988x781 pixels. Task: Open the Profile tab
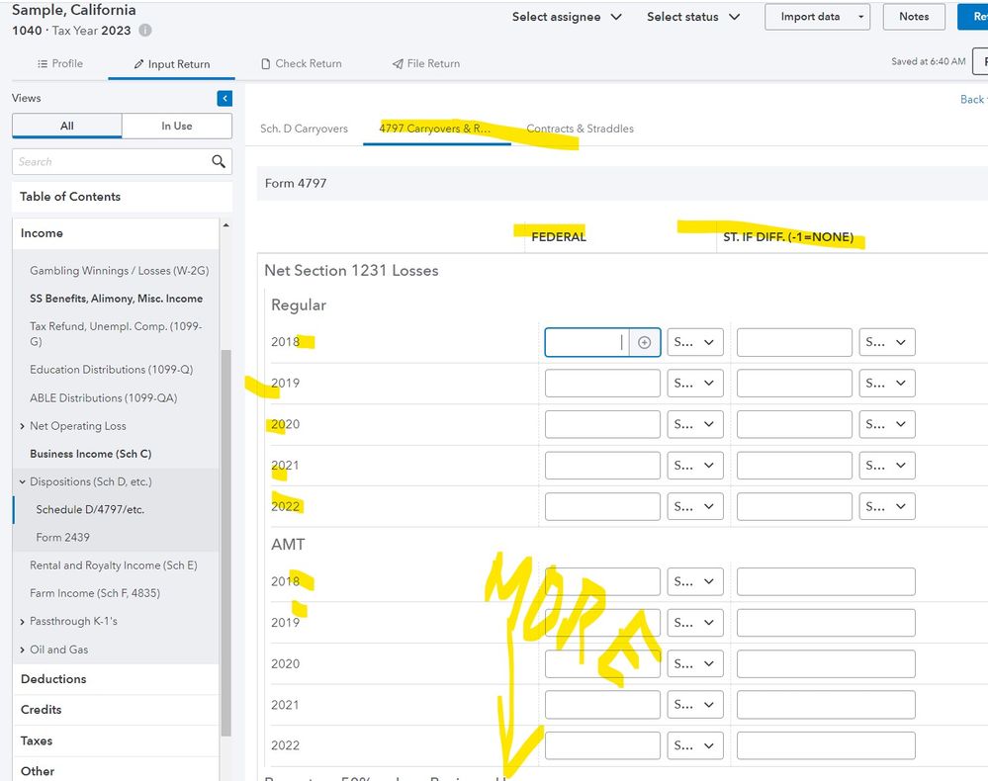pyautogui.click(x=59, y=63)
